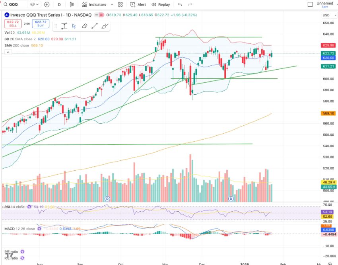Select the brush drawing tool with checkmark

105,26
